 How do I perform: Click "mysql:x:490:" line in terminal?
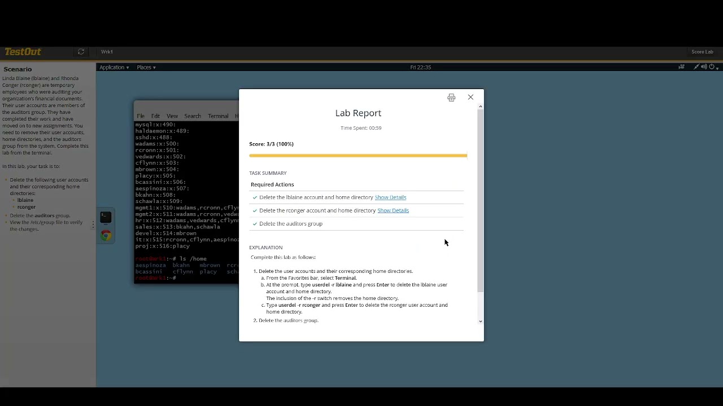click(155, 125)
